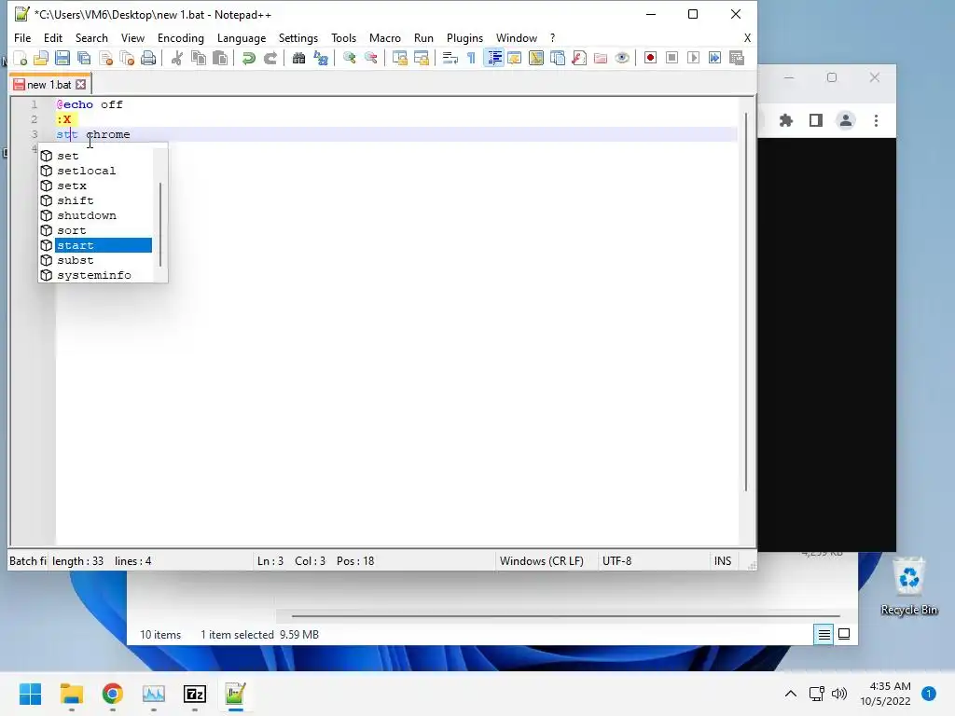Open the Document Map toolbar icon
The width and height of the screenshot is (955, 716).
tap(536, 59)
